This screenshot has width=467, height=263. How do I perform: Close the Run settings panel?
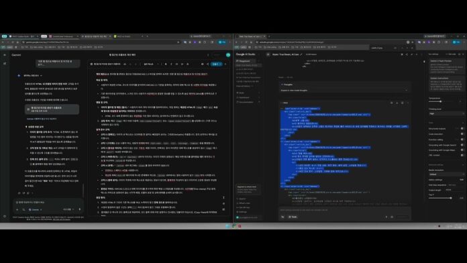coord(463,54)
